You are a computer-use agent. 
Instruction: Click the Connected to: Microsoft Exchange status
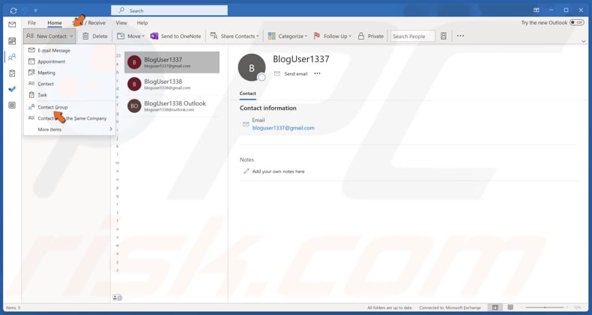450,308
